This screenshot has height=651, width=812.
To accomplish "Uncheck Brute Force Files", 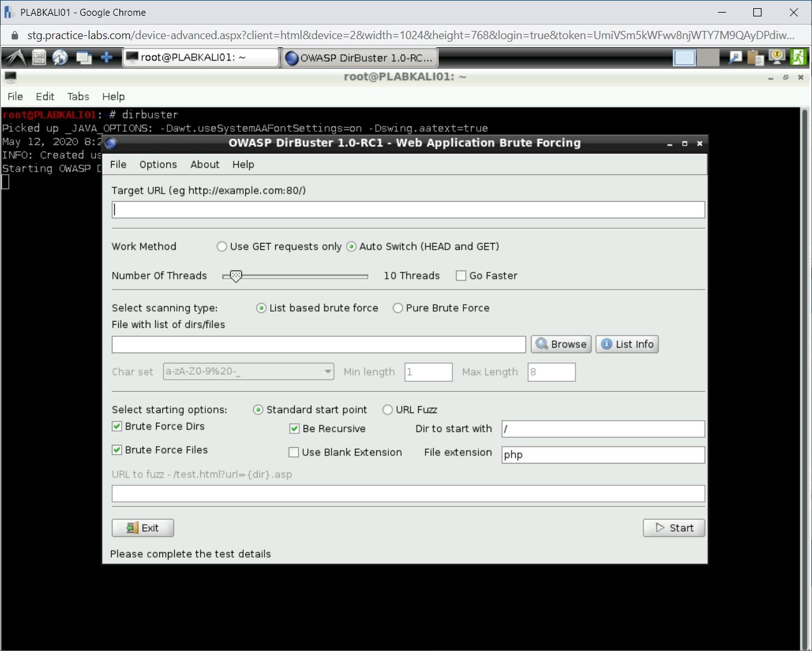I will 117,450.
